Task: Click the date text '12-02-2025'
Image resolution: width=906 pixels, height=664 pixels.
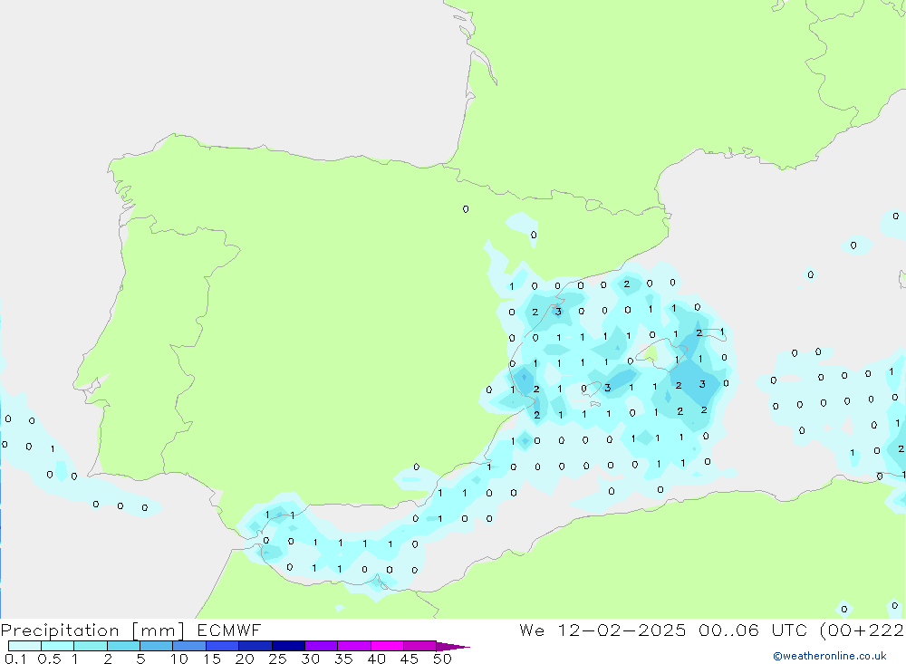Action: tap(622, 630)
